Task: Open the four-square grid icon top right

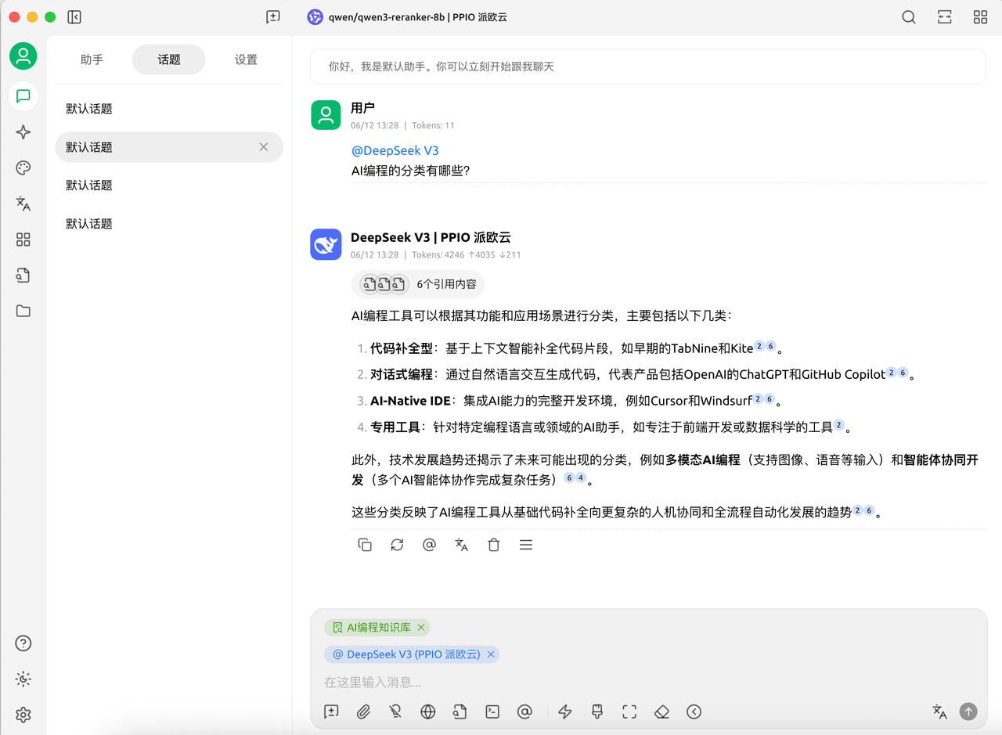Action: click(x=980, y=17)
